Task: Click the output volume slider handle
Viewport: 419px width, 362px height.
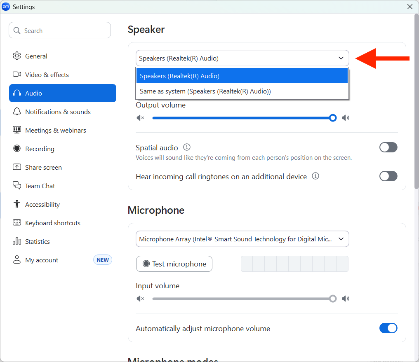Action: [333, 118]
